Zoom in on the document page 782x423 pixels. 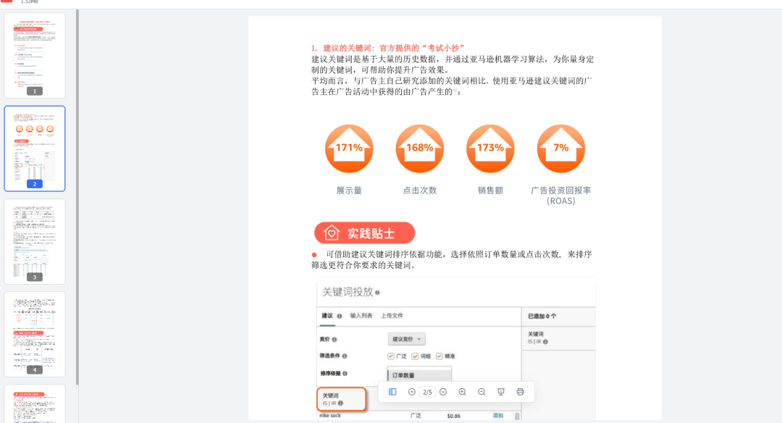[x=463, y=391]
